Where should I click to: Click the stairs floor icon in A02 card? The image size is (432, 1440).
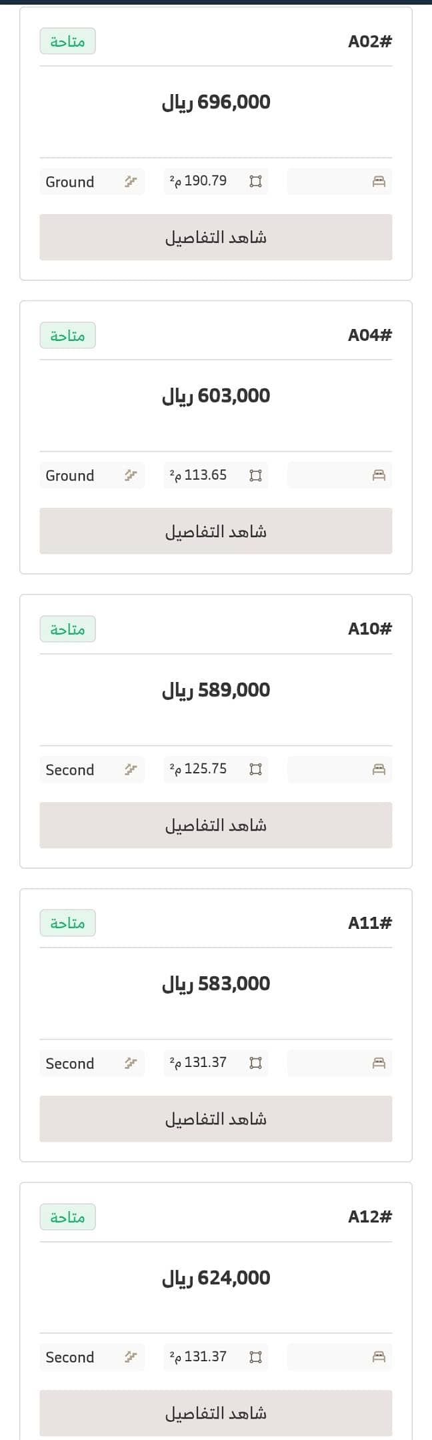pyautogui.click(x=131, y=182)
